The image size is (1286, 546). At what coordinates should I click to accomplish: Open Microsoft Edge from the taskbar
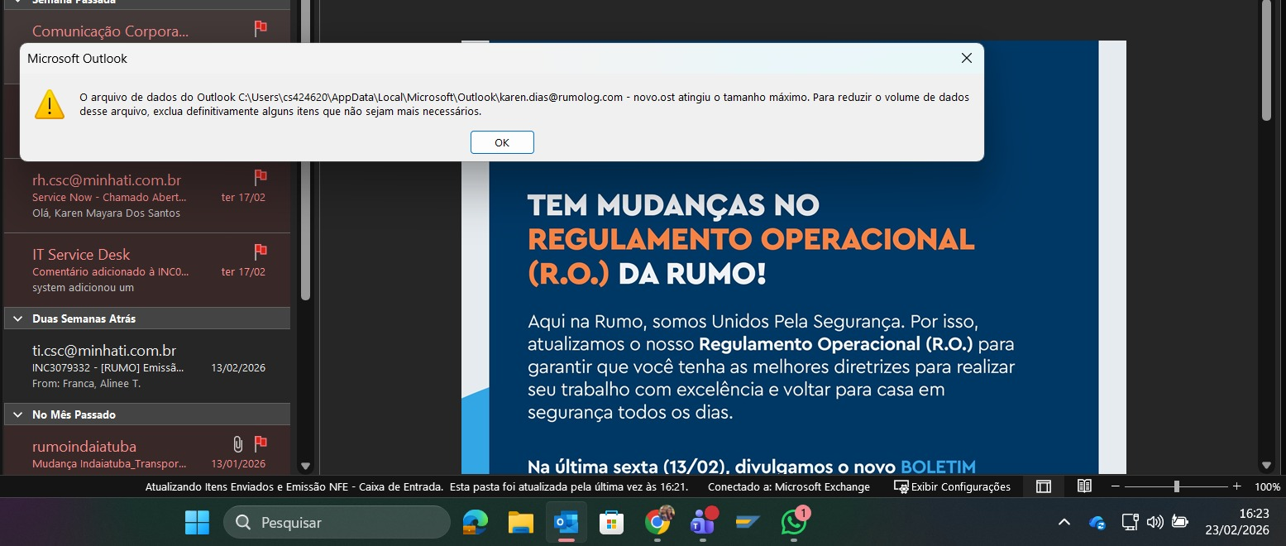click(x=475, y=522)
